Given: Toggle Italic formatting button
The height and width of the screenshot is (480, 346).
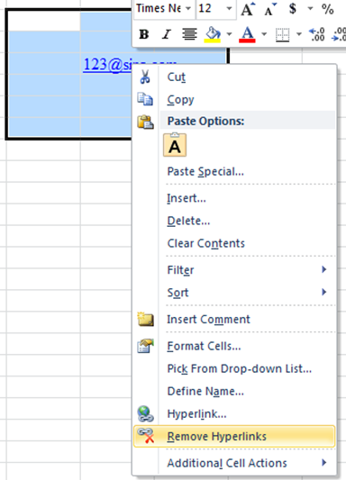Looking at the screenshot, I should tap(167, 34).
